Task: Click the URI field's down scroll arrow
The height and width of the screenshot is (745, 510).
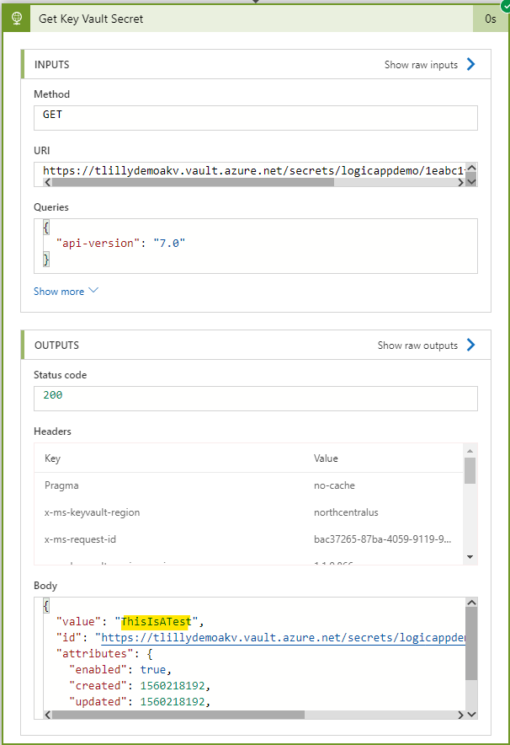Action: click(x=471, y=181)
